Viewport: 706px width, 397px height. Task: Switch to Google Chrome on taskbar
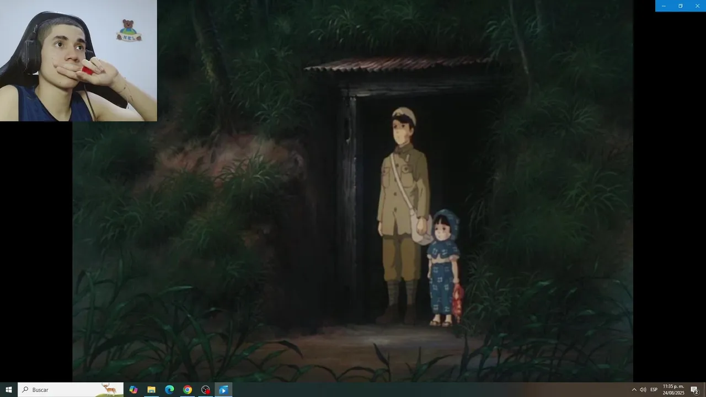[188, 390]
